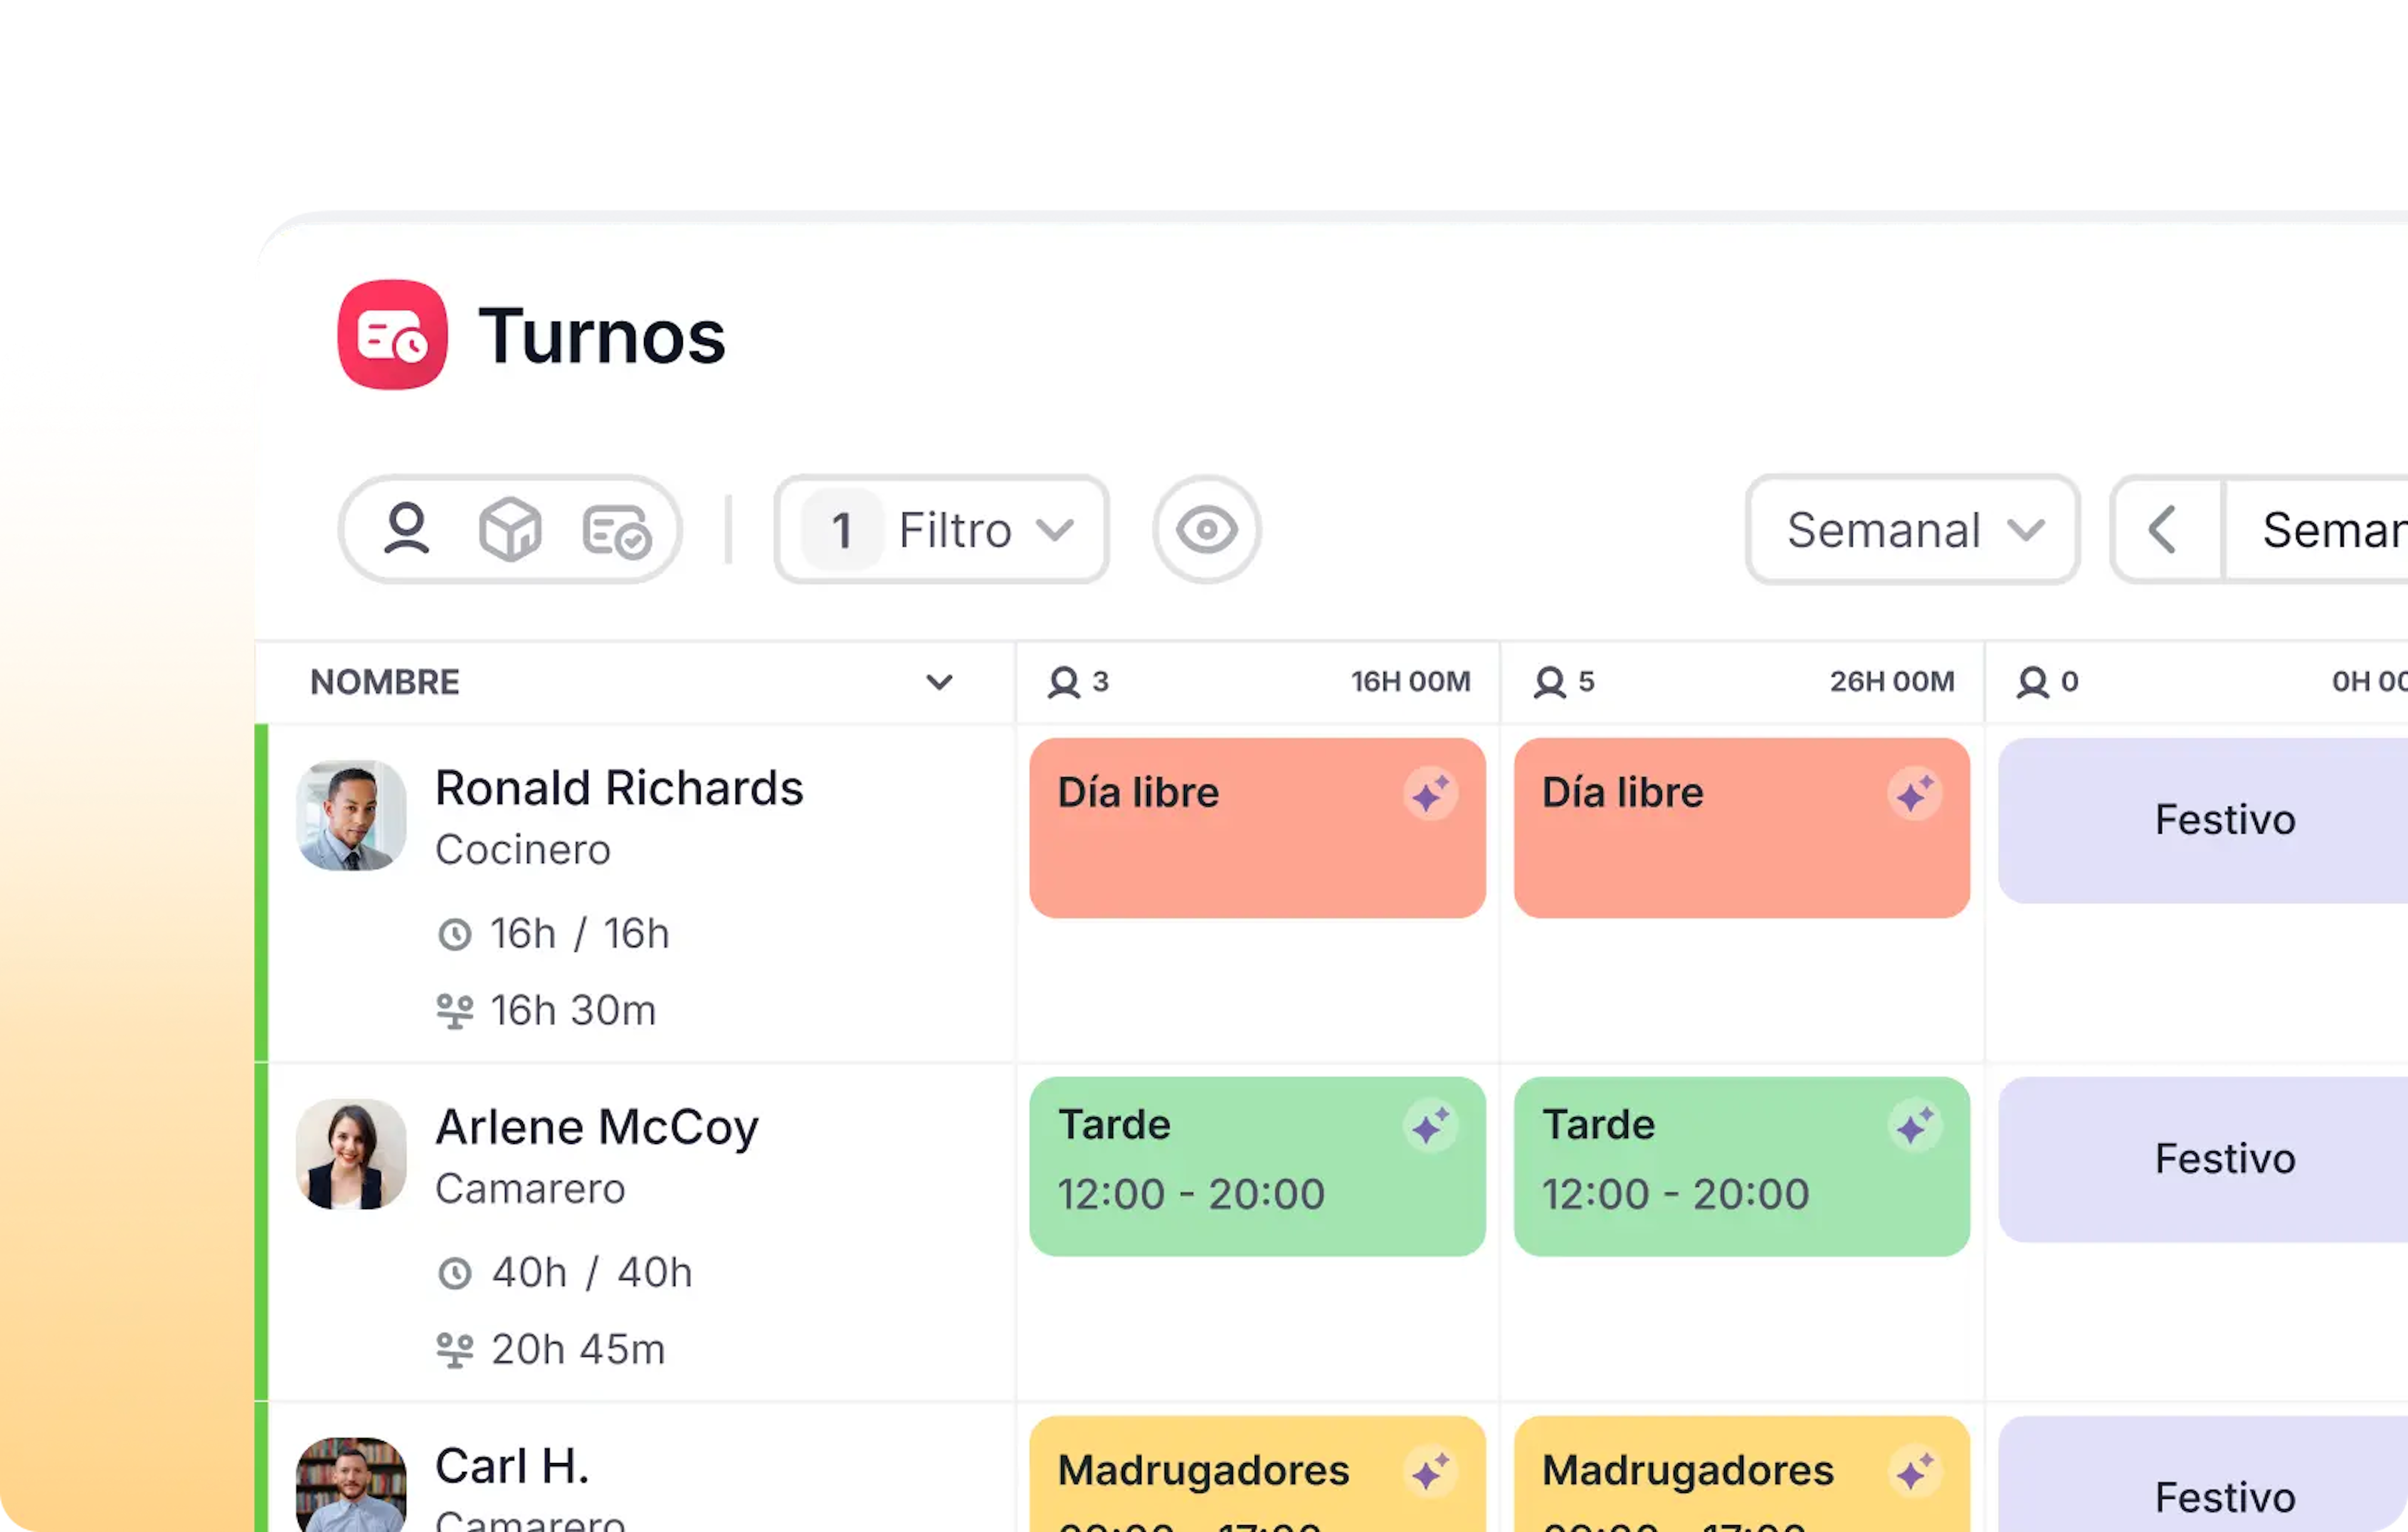Open the Filtro dropdown

pyautogui.click(x=941, y=528)
